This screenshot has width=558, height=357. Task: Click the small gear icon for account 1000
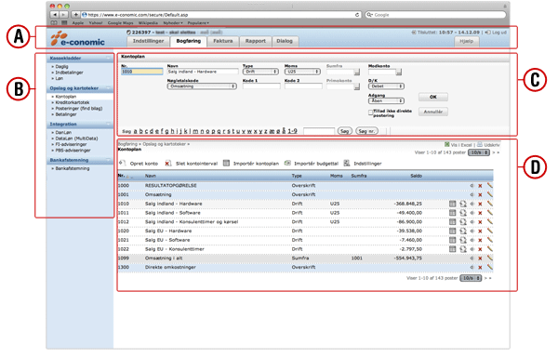[x=472, y=186]
